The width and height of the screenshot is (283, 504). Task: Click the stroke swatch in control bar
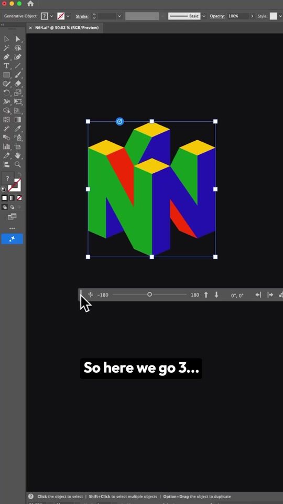coord(61,16)
